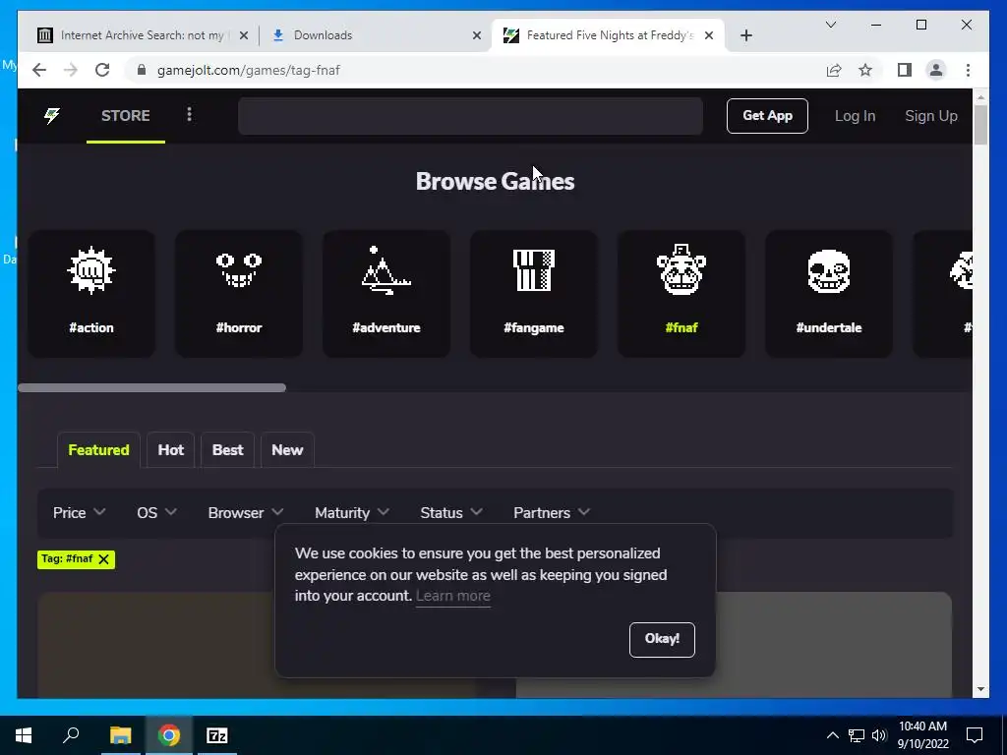Close the Internet Archive Search tab

[244, 35]
